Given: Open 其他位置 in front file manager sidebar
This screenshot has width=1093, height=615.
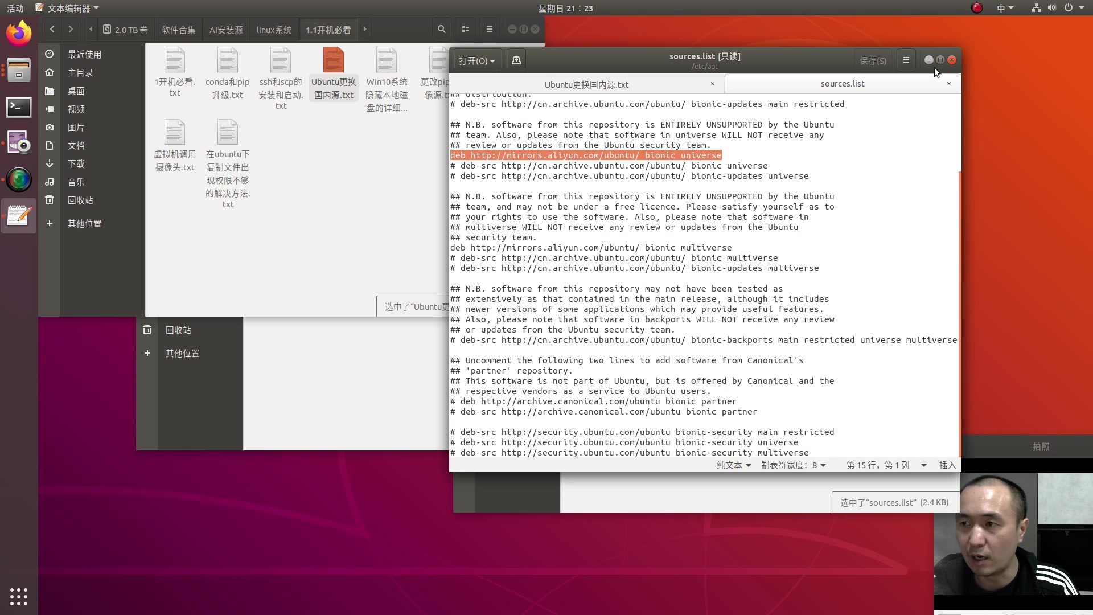Looking at the screenshot, I should point(84,223).
